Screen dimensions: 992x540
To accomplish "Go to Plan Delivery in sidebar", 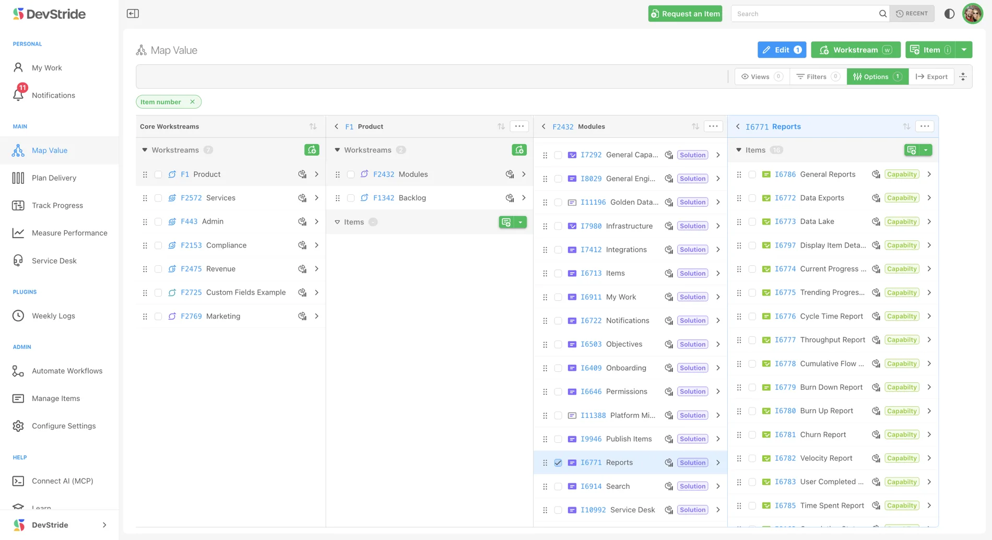I will [x=54, y=178].
